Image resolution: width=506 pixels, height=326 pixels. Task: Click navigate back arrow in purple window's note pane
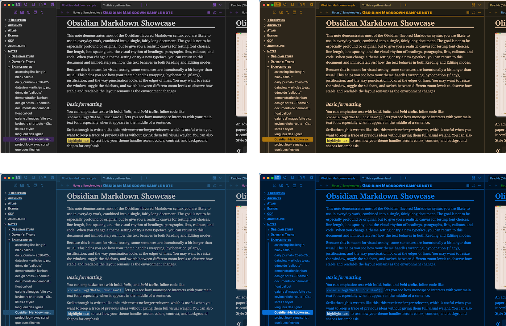point(62,13)
